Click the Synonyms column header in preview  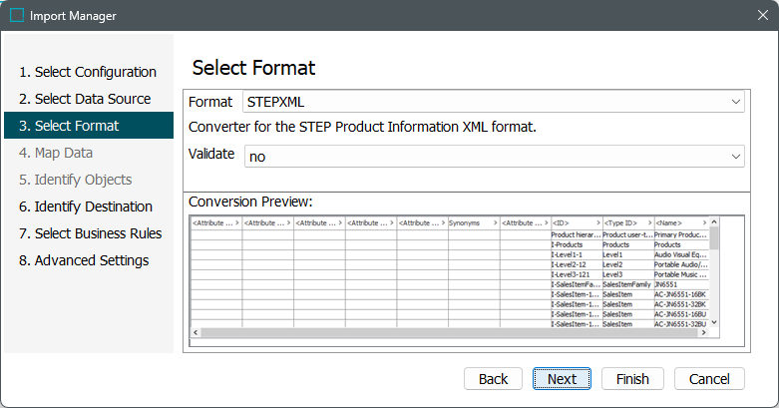click(467, 222)
